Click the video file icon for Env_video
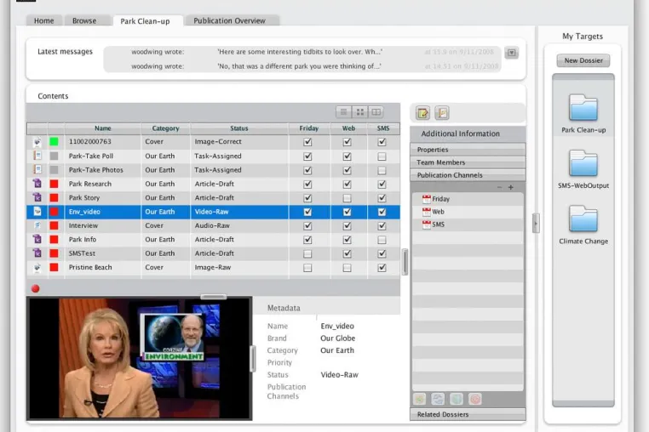The width and height of the screenshot is (649, 432). coord(37,212)
